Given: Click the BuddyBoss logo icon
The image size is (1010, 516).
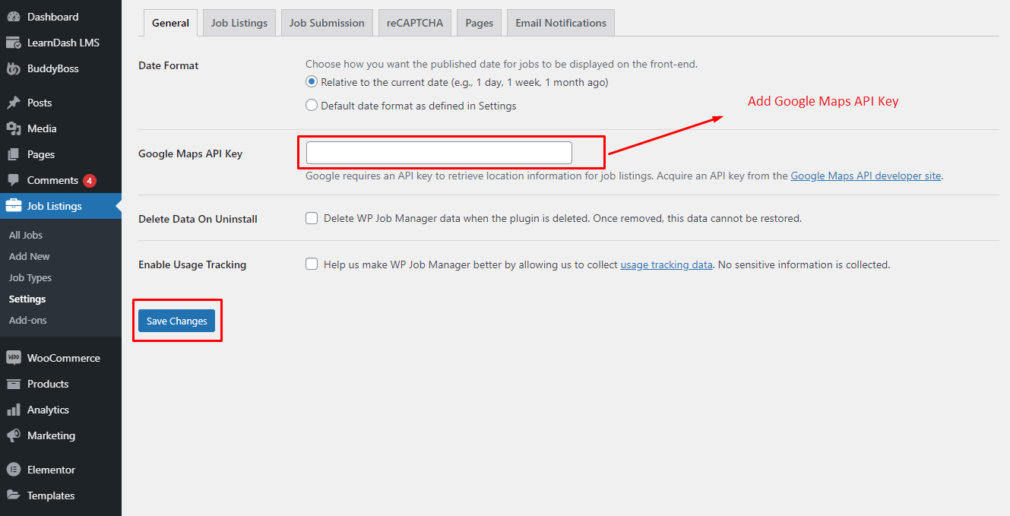Looking at the screenshot, I should (x=14, y=68).
